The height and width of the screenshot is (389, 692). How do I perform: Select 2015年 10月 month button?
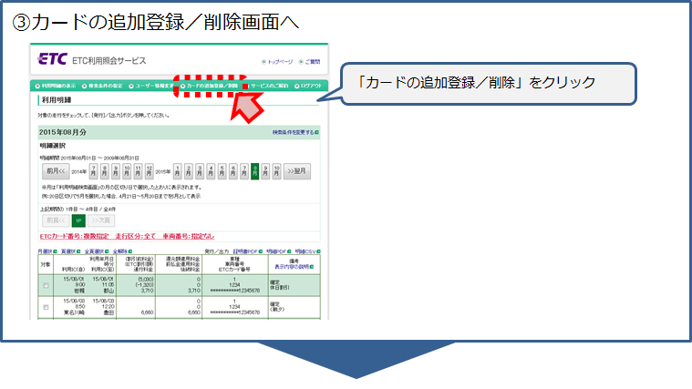(x=277, y=171)
